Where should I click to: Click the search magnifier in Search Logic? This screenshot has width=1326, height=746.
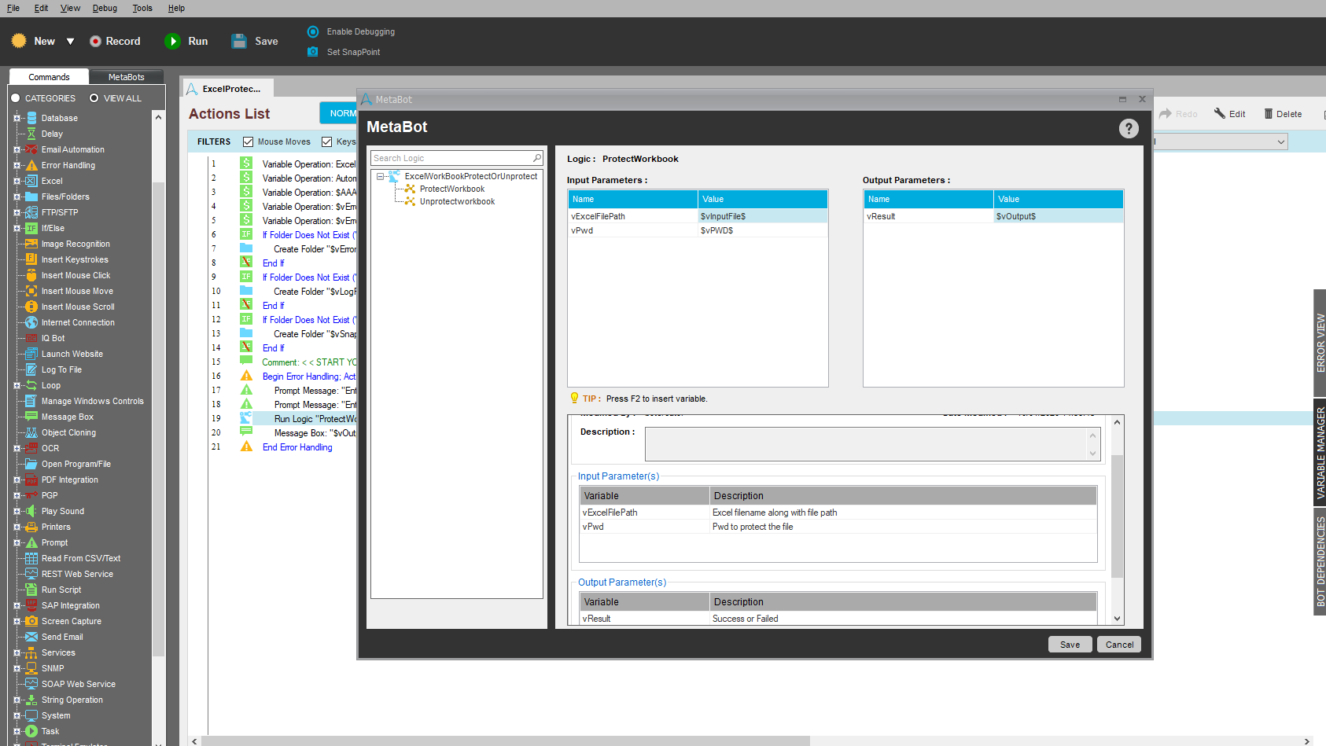(537, 158)
